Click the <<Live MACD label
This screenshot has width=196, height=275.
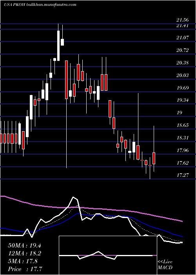click(x=165, y=264)
